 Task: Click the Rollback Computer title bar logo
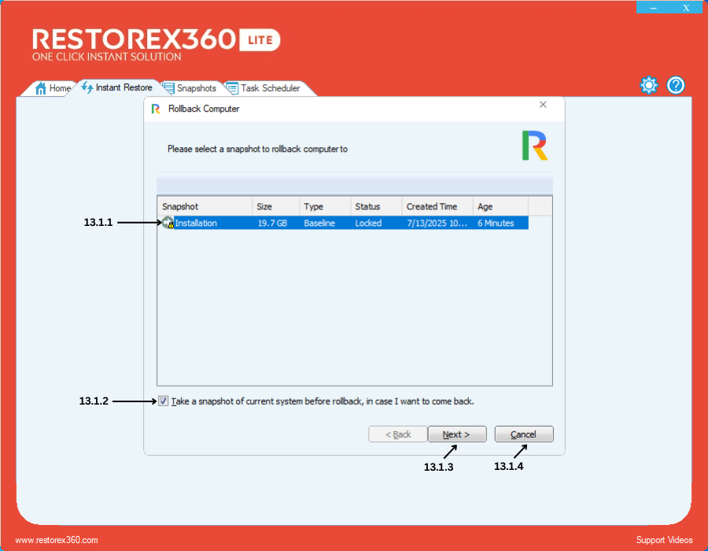coord(156,109)
